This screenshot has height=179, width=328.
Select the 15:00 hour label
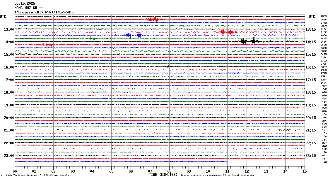(x=9, y=55)
